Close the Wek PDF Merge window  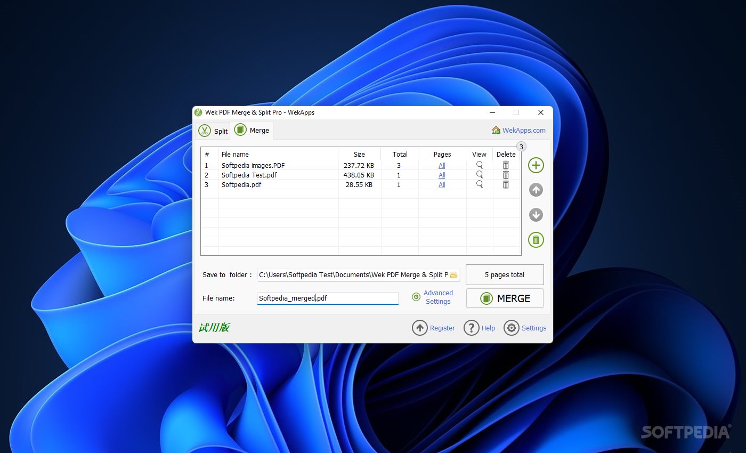[541, 112]
